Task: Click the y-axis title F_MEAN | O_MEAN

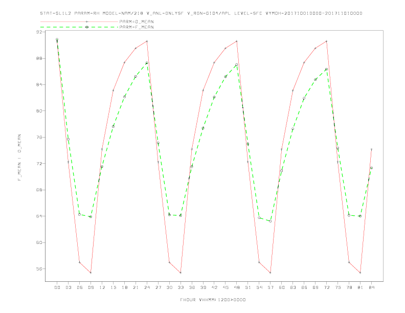Action: tap(19, 158)
